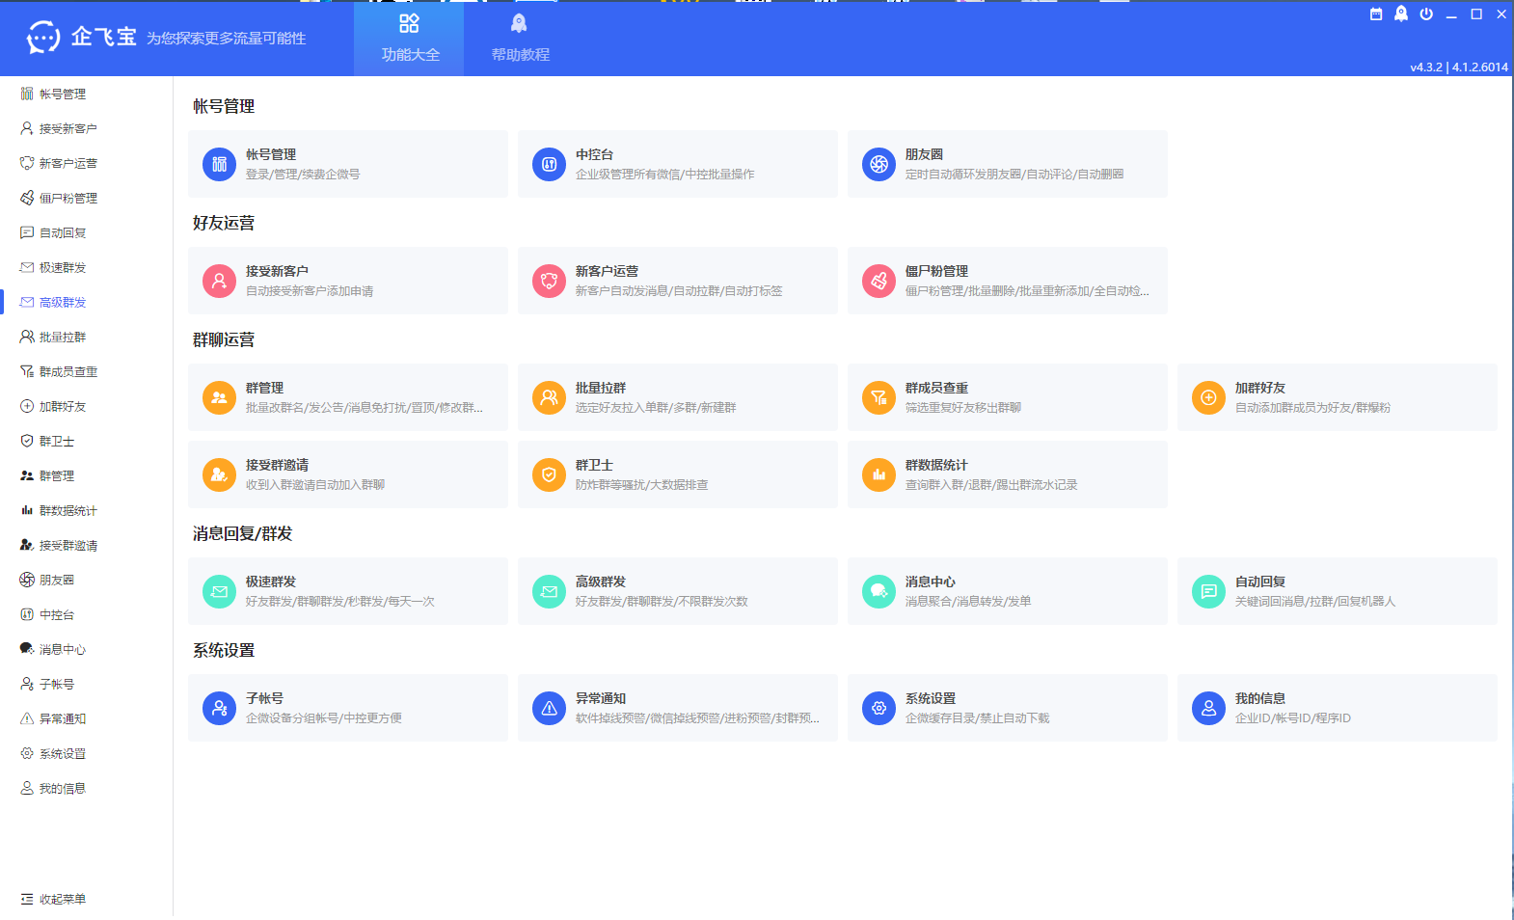Screen dimensions: 1514x920
Task: Open the 自动回复 function card
Action: (x=1337, y=591)
